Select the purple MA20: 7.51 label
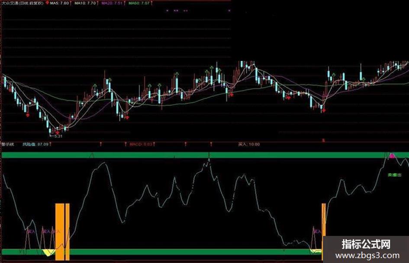The height and width of the screenshot is (263, 409). pos(112,3)
